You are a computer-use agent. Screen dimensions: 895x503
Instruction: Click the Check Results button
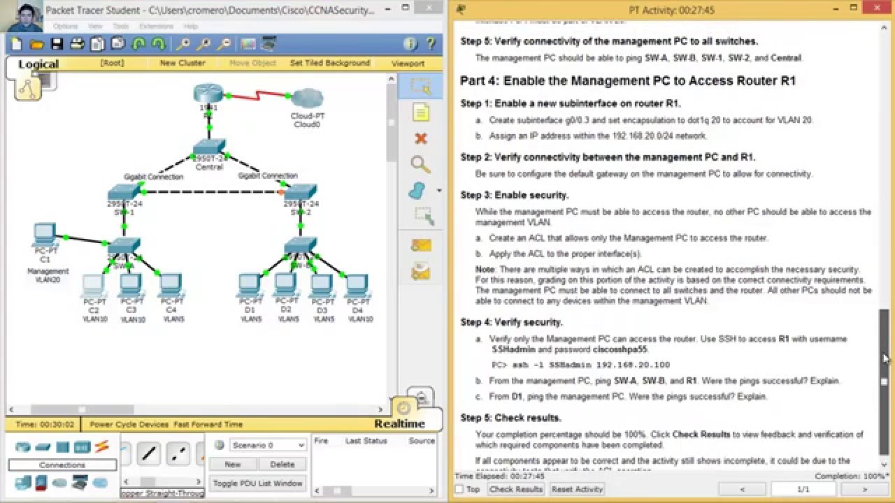(516, 489)
